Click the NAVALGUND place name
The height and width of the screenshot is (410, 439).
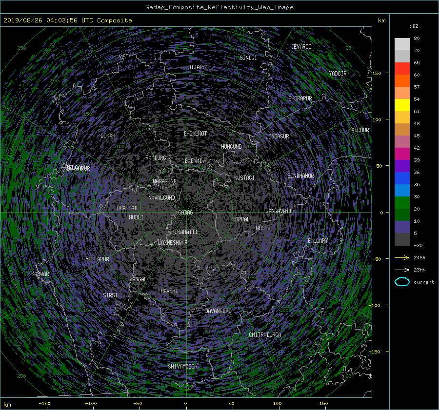tap(161, 197)
